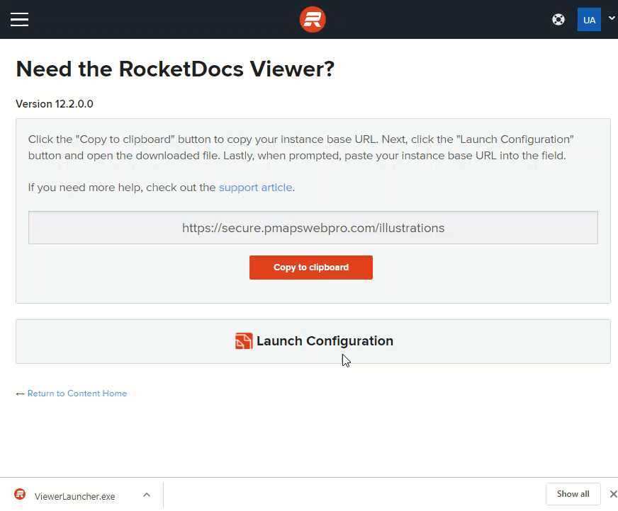Click the Launch Configuration button
618x511 pixels.
313,341
